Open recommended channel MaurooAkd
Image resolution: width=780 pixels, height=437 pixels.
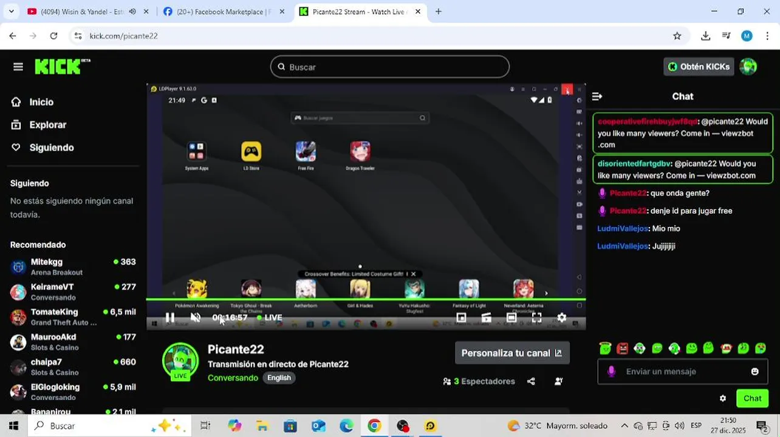click(x=73, y=342)
